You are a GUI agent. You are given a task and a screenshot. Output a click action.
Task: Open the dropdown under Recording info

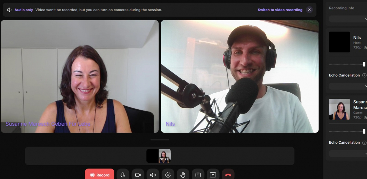[348, 19]
